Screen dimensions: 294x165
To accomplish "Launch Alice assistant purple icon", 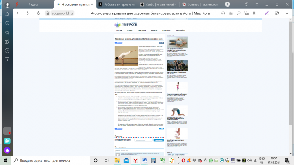I will [7, 150].
